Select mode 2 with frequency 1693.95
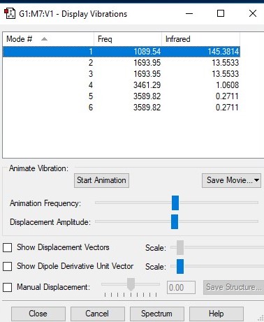The image size is (264, 322). 122,63
